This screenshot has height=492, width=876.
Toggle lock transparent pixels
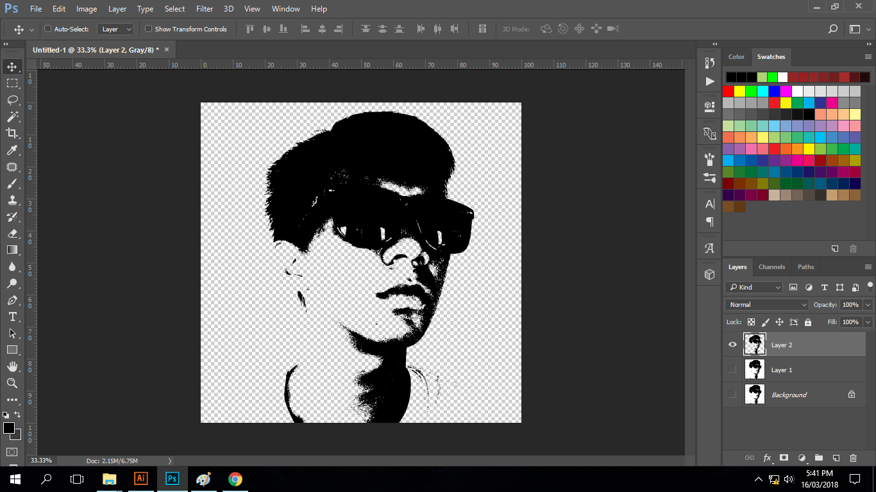pyautogui.click(x=751, y=322)
